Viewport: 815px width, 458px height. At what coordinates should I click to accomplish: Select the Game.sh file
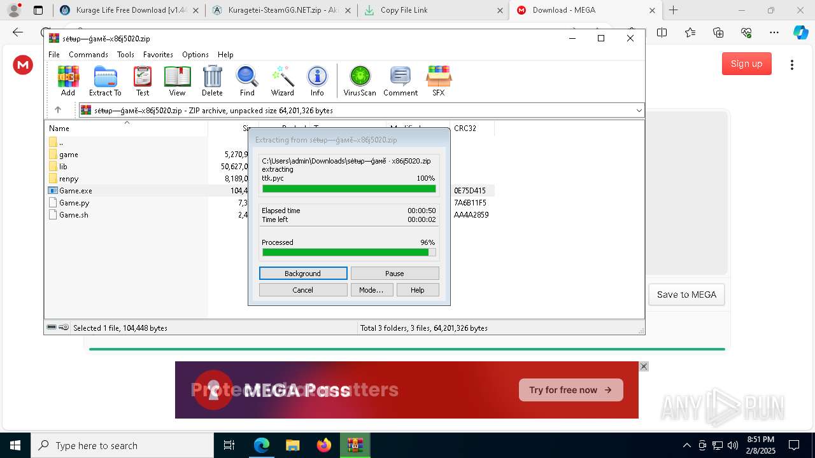(73, 215)
